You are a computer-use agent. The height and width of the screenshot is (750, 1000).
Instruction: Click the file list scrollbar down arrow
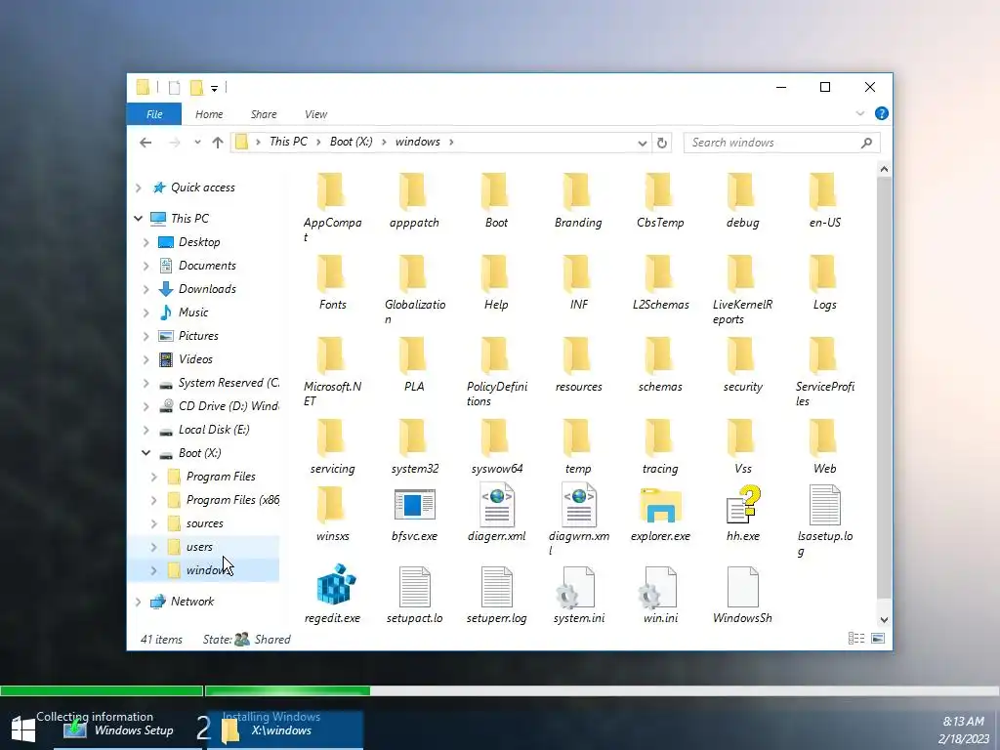coord(884,620)
